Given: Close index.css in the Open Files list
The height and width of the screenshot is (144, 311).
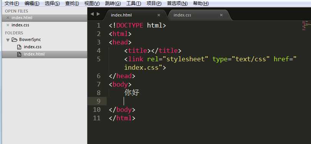Looking at the screenshot, I should (x=8, y=25).
